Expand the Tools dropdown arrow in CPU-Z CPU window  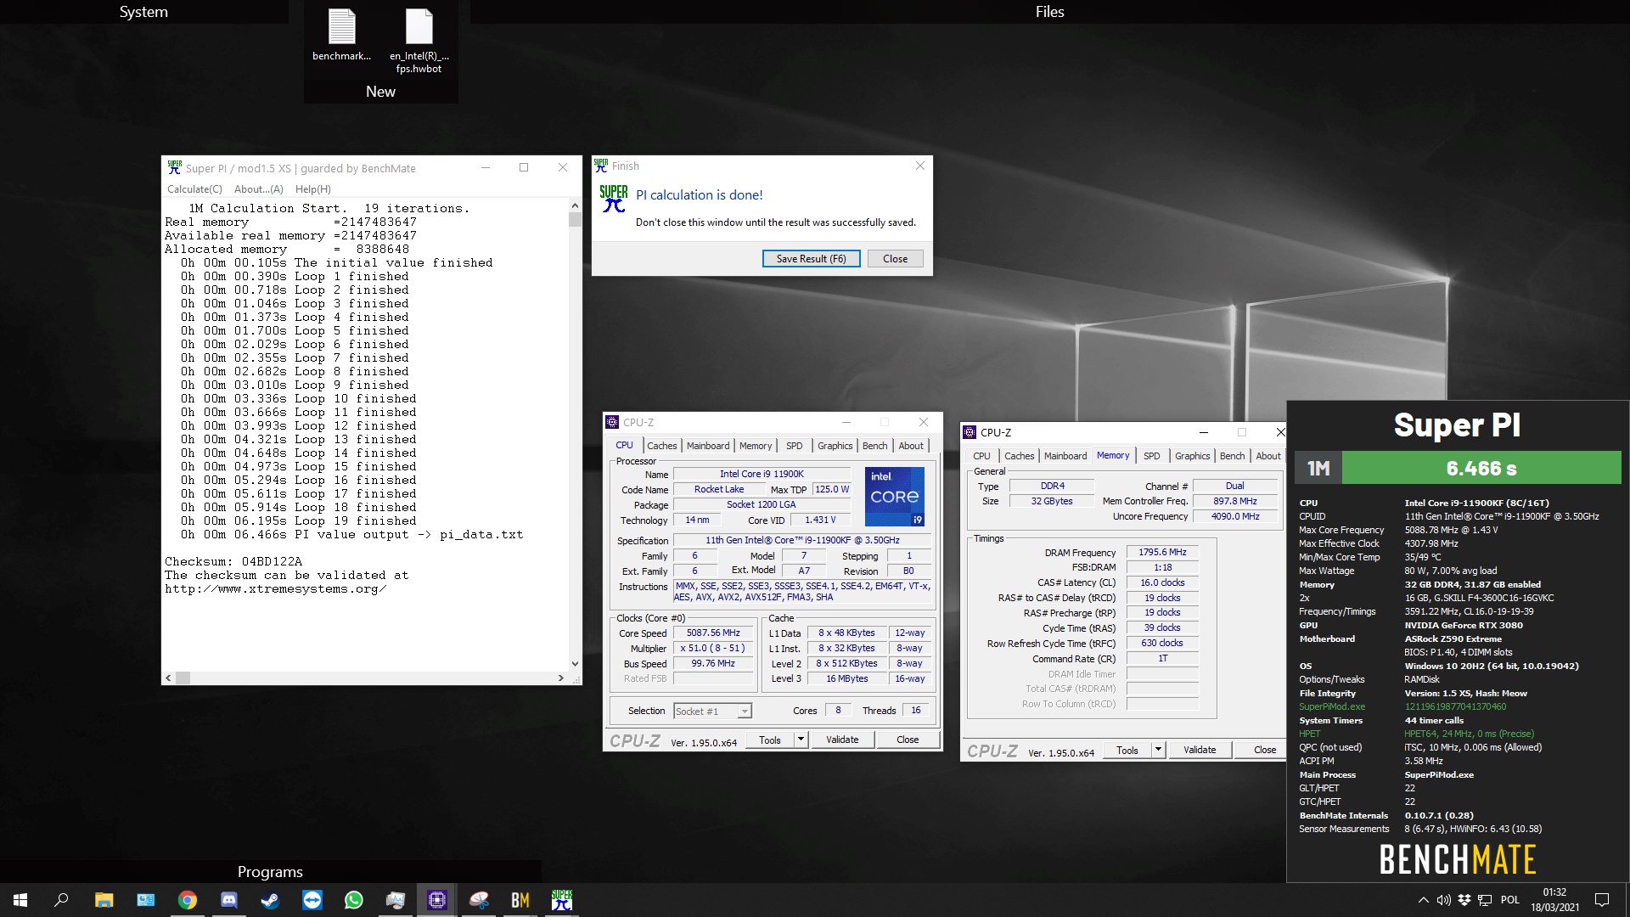[x=800, y=740]
